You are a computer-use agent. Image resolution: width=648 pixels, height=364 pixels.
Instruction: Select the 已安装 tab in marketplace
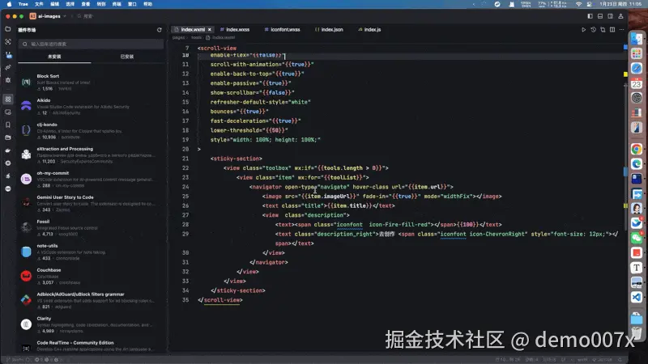[x=127, y=57]
